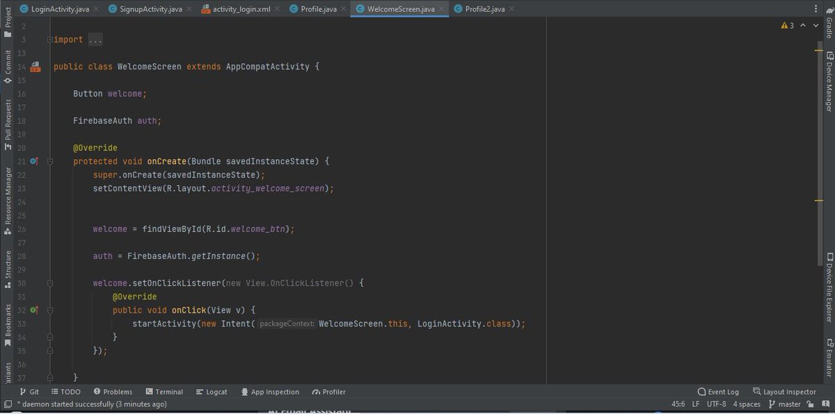Open the Git tool window
The width and height of the screenshot is (835, 414).
coord(29,392)
